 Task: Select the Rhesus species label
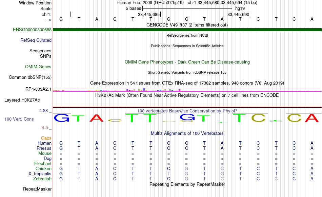tap(44, 148)
